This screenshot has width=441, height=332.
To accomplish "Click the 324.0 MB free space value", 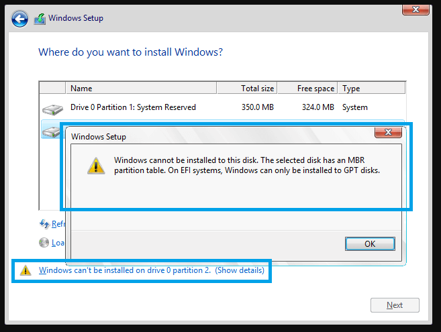I will [x=318, y=107].
